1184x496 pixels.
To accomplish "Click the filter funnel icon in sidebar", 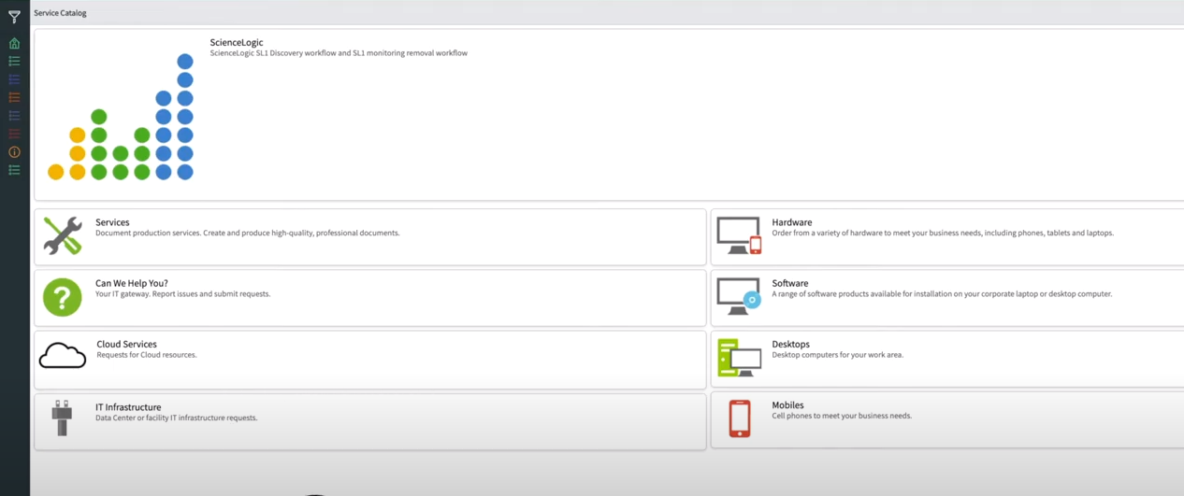I will [14, 16].
